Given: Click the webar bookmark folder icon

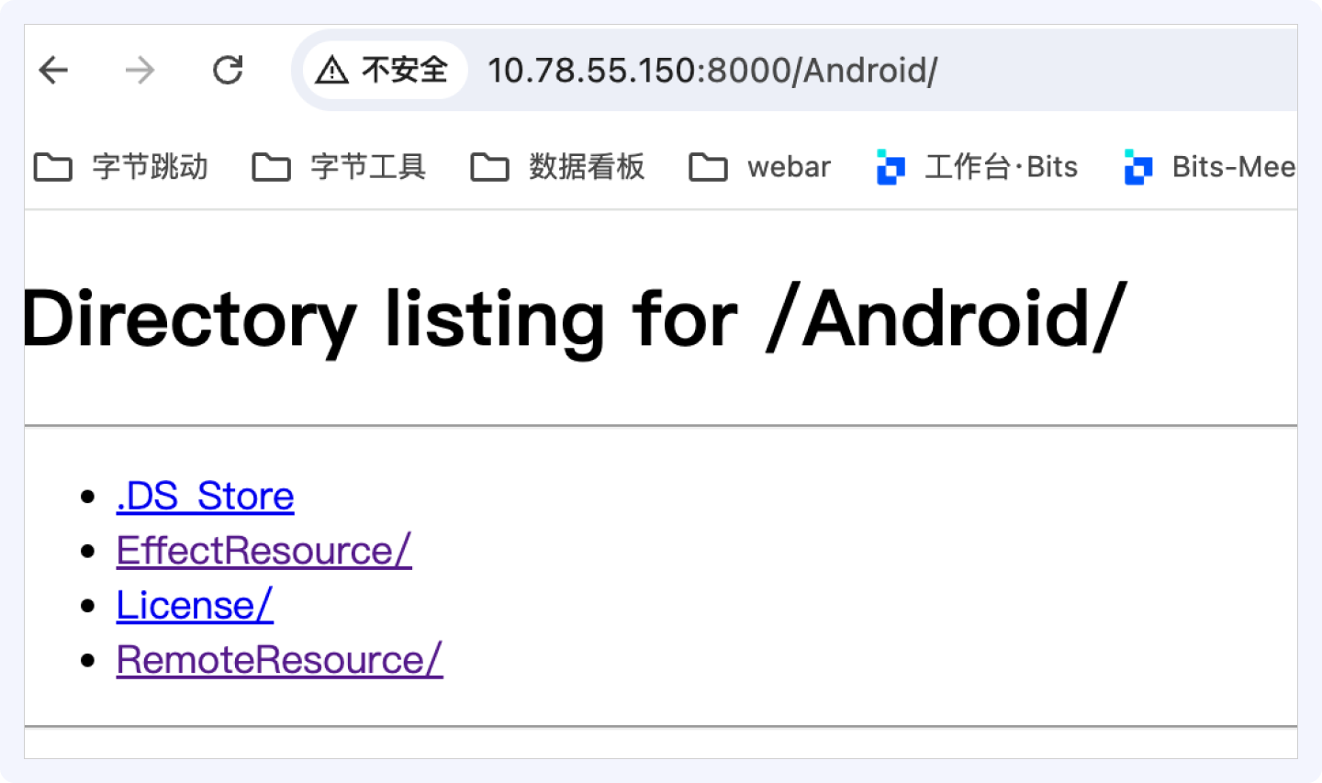Looking at the screenshot, I should coord(709,167).
